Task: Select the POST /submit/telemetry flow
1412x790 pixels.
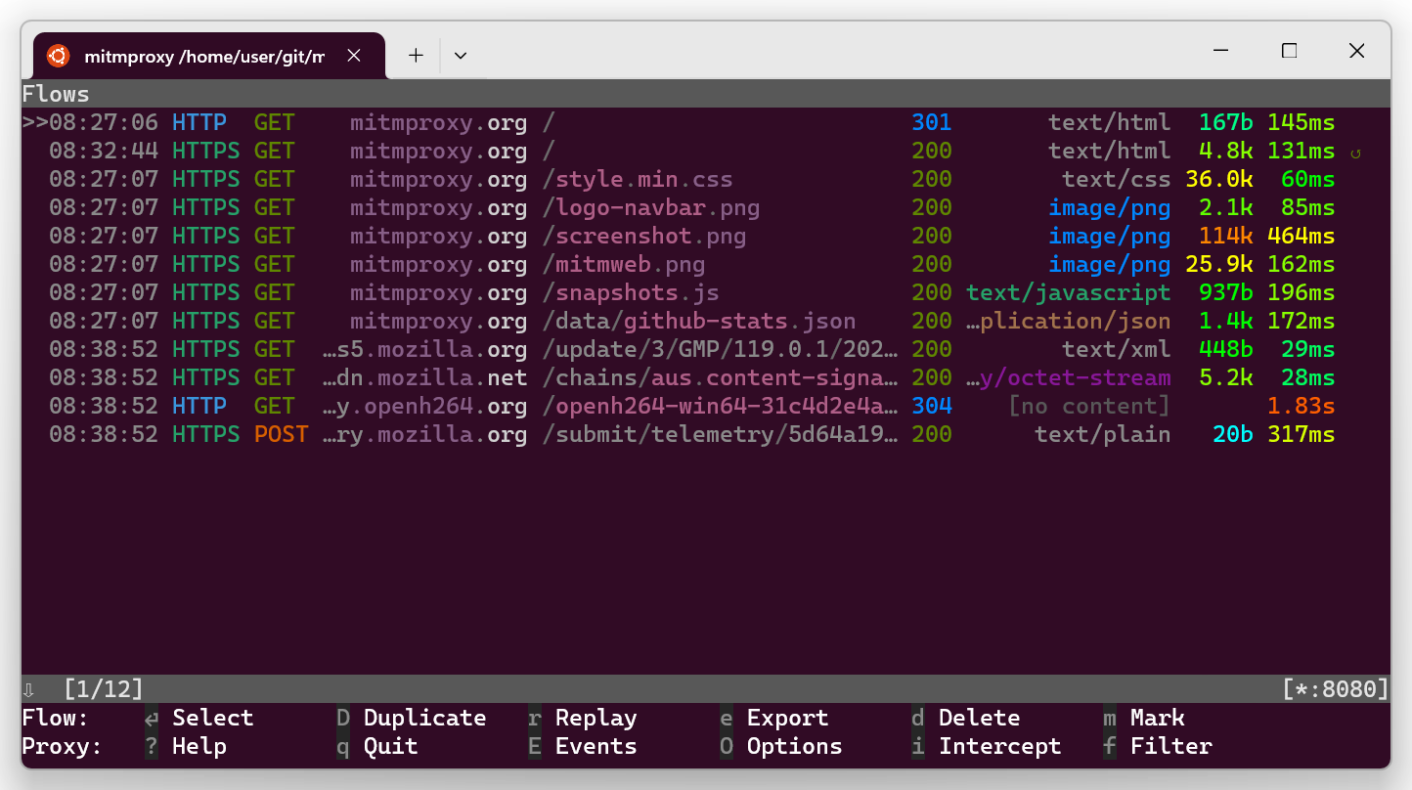Action: pyautogui.click(x=706, y=434)
